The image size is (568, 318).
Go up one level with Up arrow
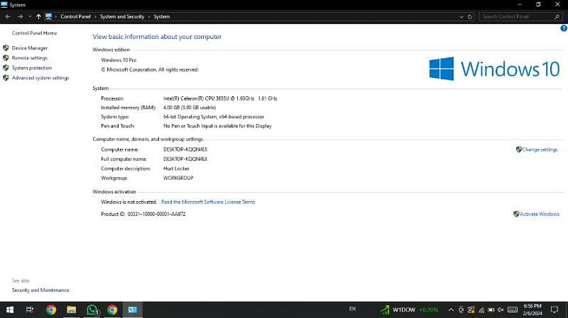pyautogui.click(x=38, y=16)
